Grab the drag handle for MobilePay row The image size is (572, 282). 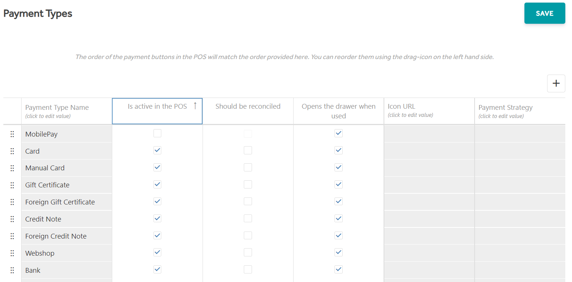pos(12,134)
